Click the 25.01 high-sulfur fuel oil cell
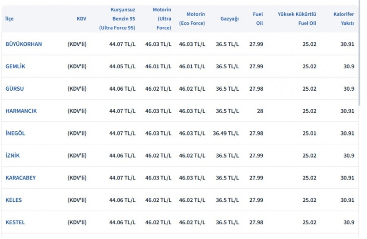367x239 pixels. [309, 133]
